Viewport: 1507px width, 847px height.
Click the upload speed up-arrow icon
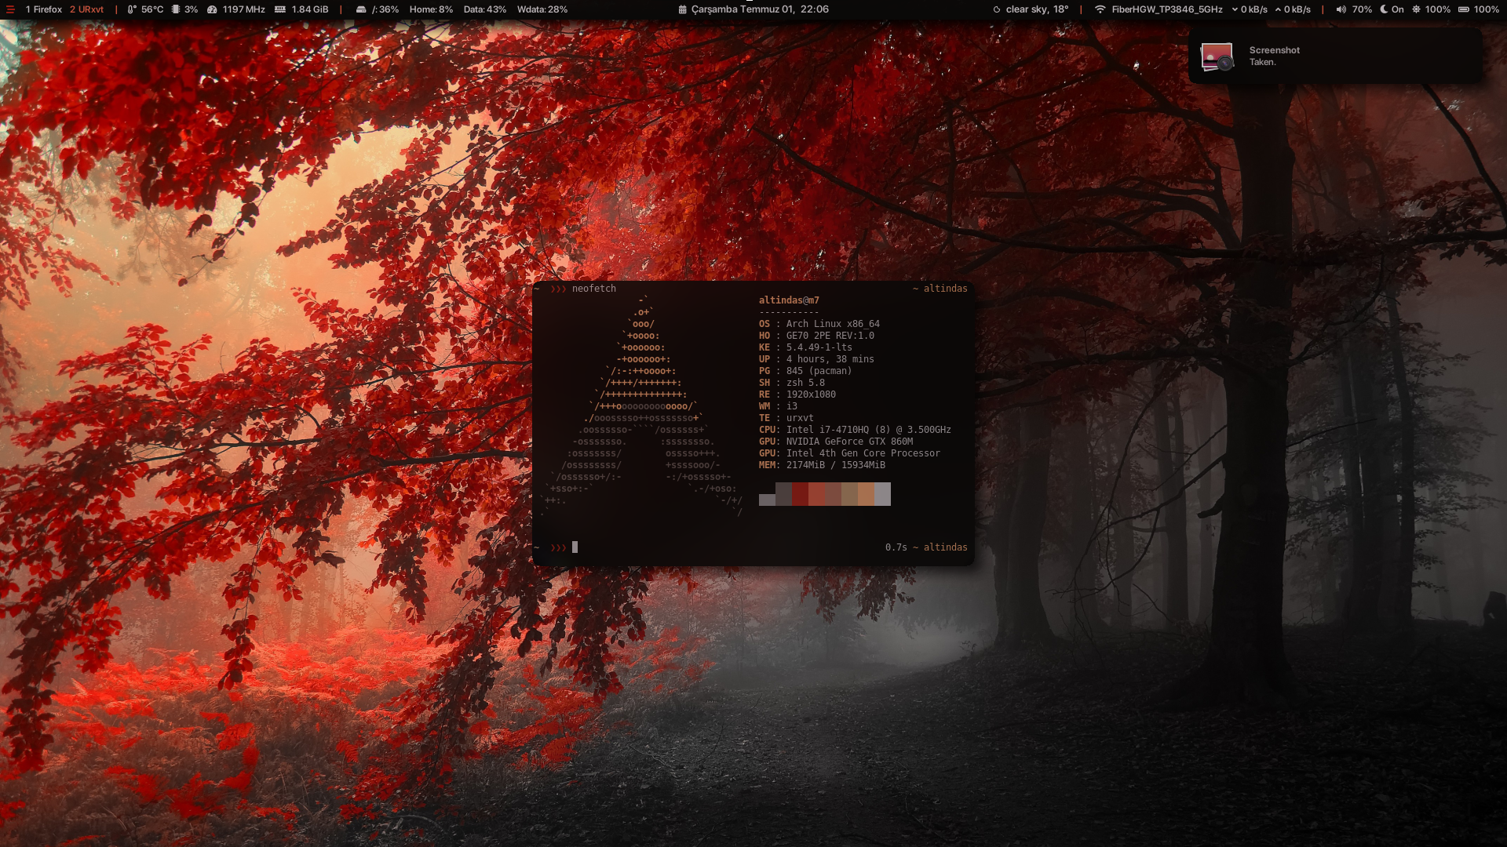coord(1278,9)
